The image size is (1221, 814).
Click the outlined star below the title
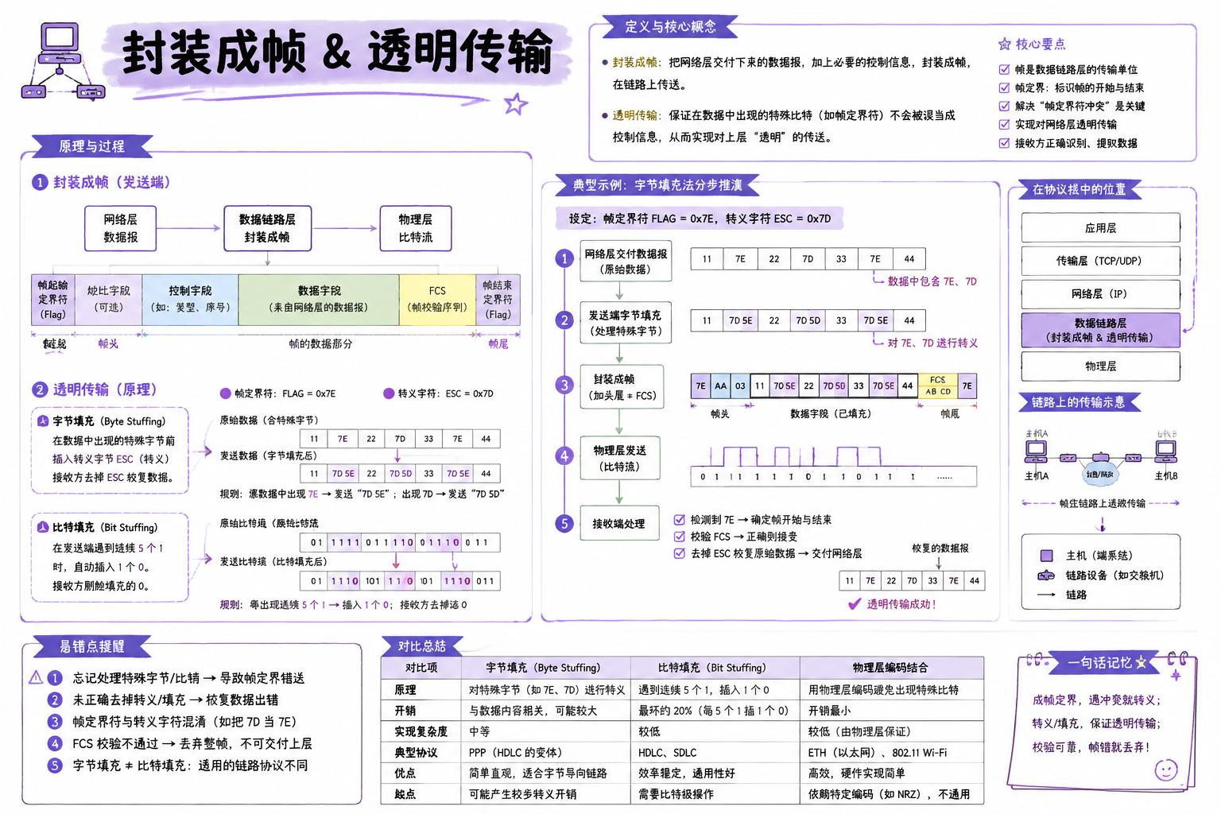click(x=516, y=103)
